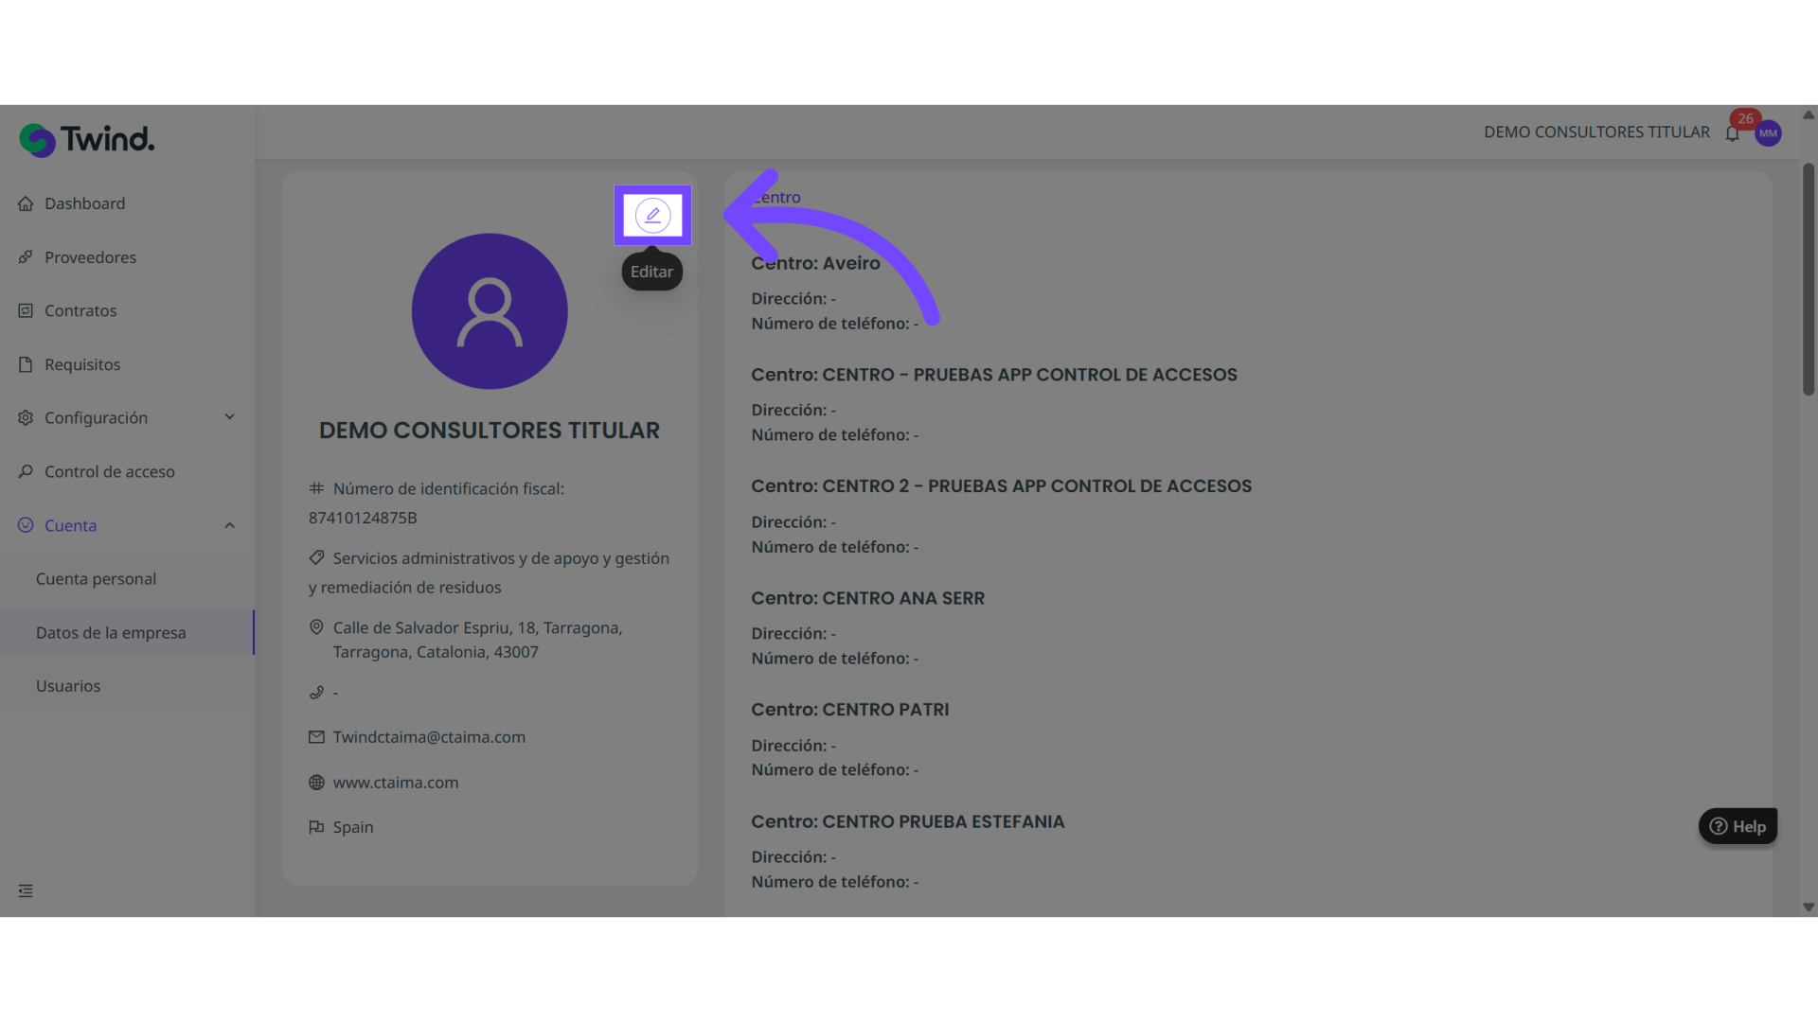Click Centro: CENTRO PATRI heading

(x=849, y=710)
